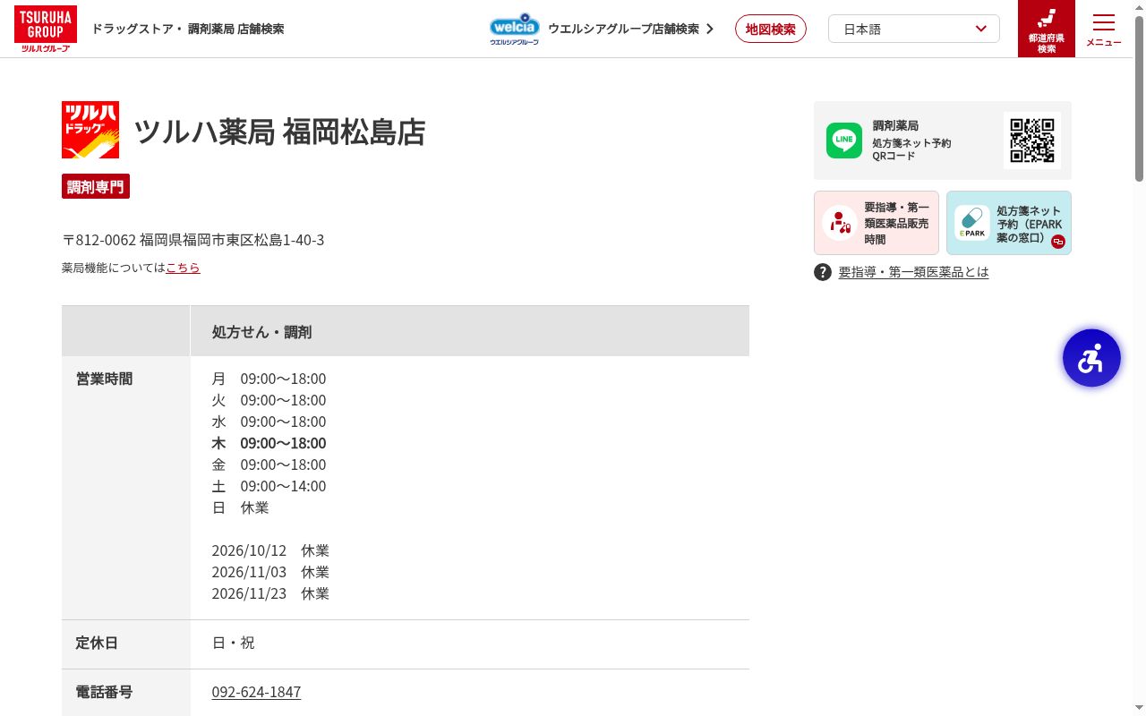Click the ツルハドラッグ store logo
The width and height of the screenshot is (1146, 716).
point(90,130)
